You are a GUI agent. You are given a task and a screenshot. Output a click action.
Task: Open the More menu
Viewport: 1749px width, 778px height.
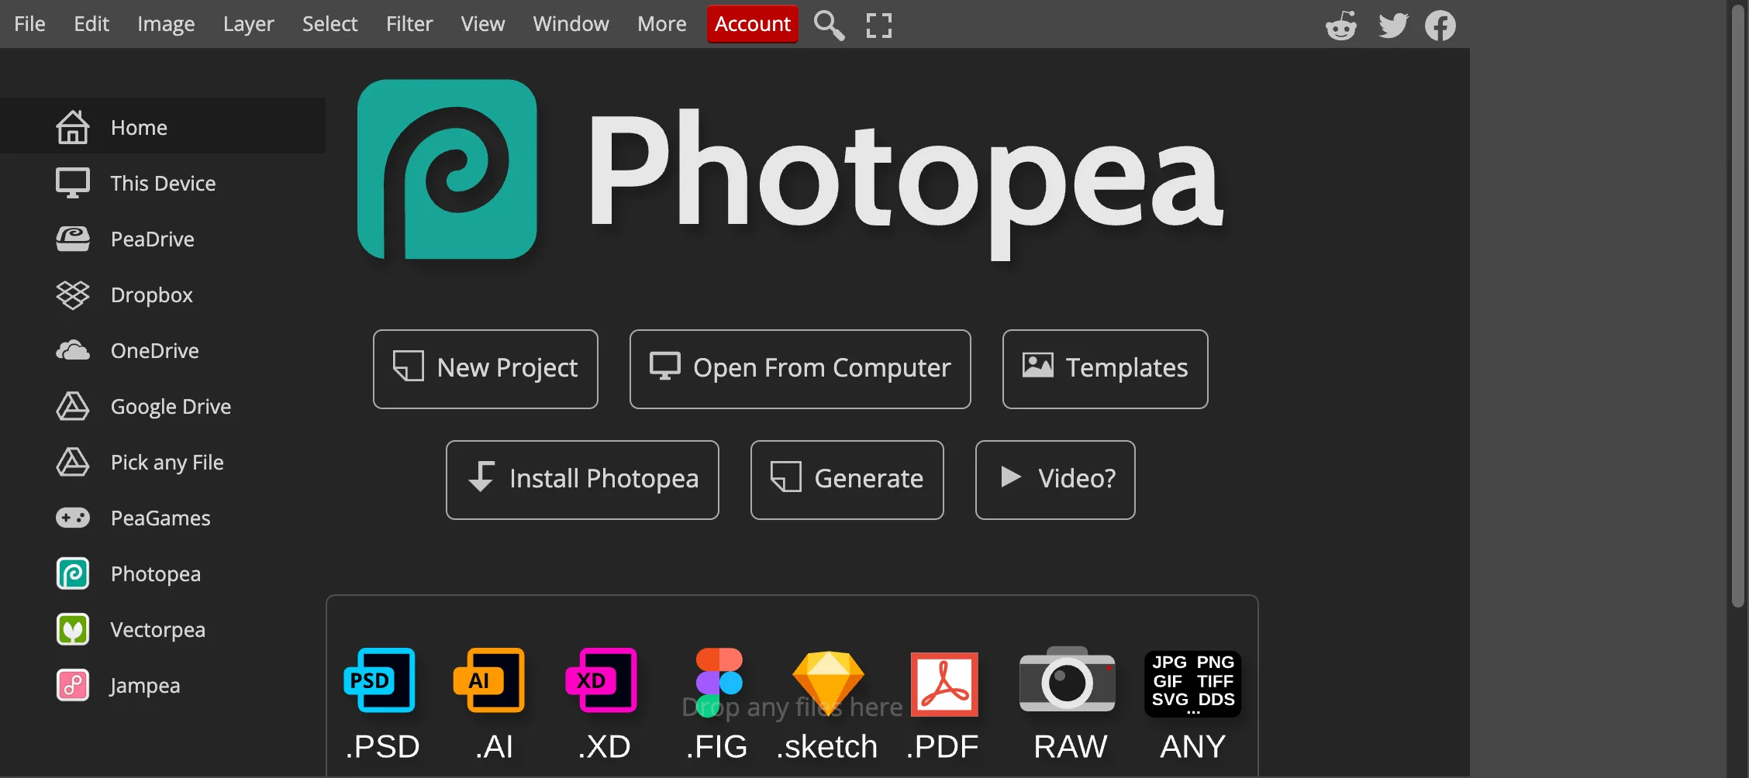662,24
